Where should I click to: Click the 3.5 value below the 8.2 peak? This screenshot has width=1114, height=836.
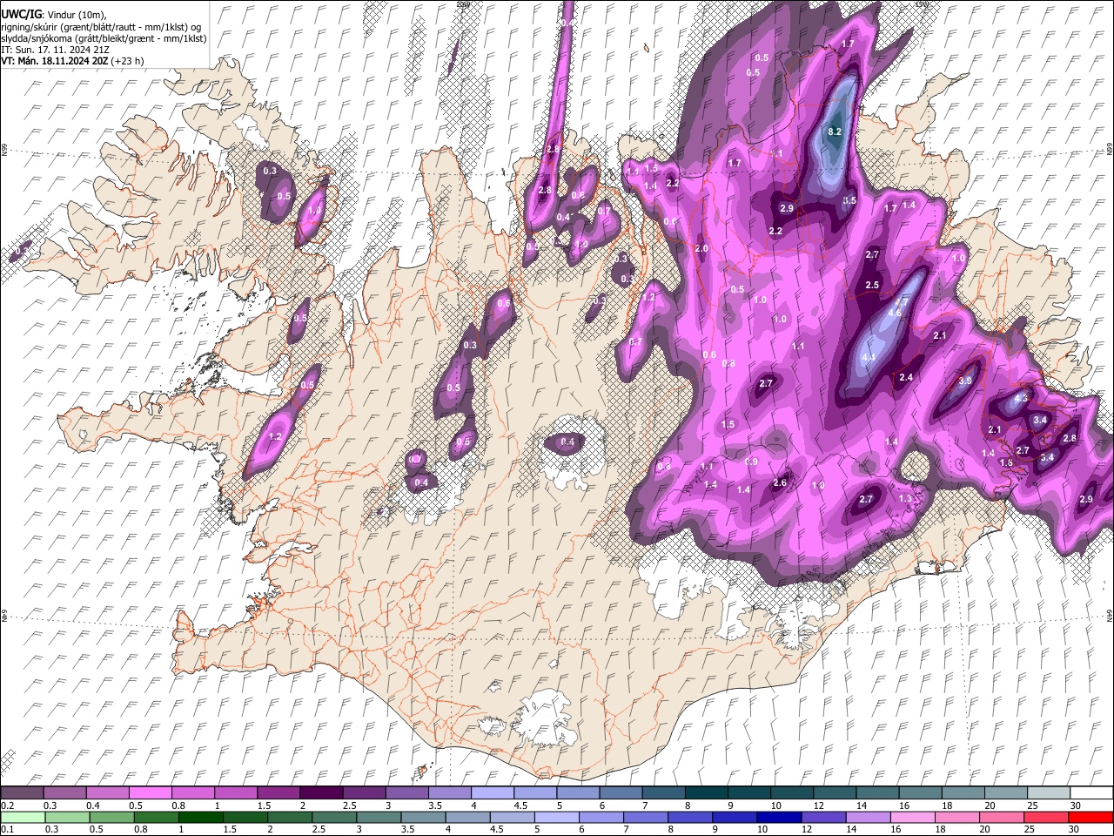click(850, 201)
